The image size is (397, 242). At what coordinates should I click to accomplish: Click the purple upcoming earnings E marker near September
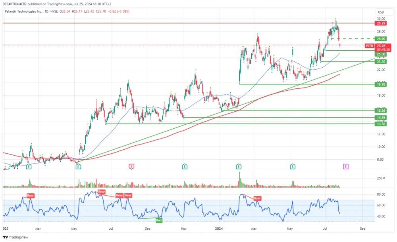[x=345, y=167]
